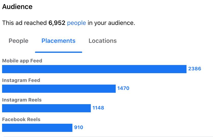Select the Placements tab

pos(59,41)
